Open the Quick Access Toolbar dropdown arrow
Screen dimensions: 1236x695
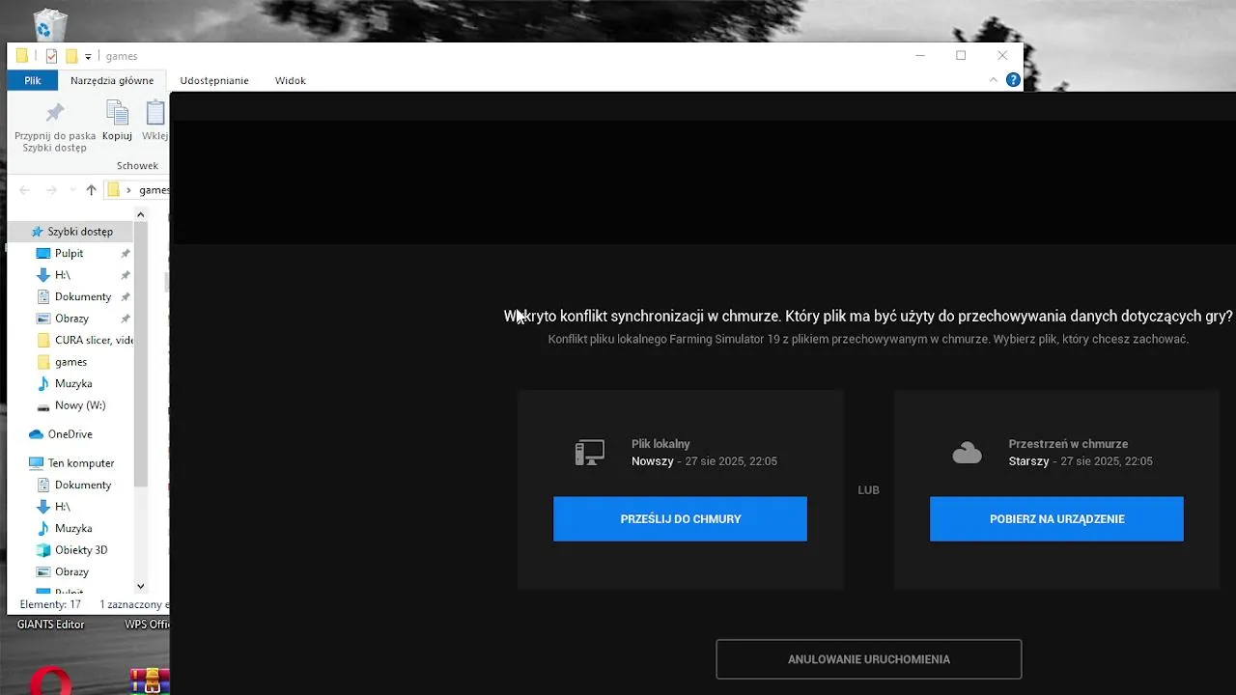click(x=88, y=57)
